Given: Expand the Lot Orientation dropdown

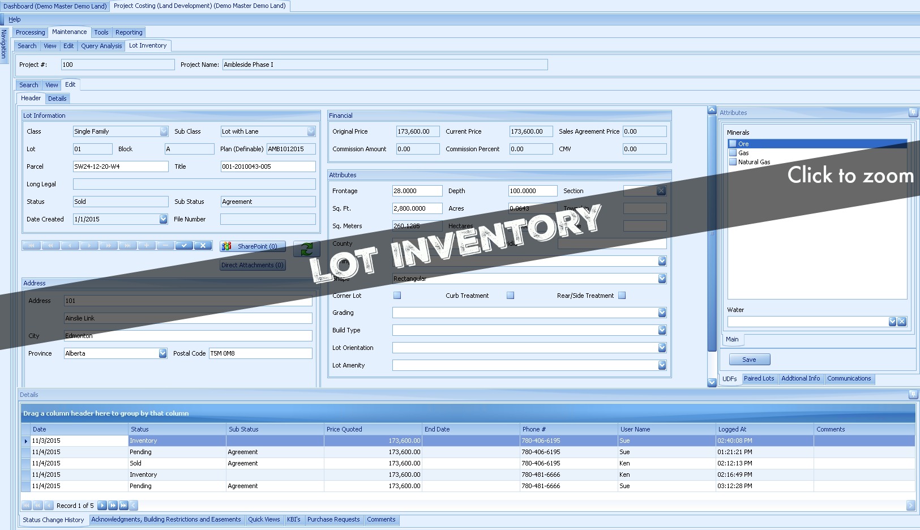Looking at the screenshot, I should (x=661, y=348).
